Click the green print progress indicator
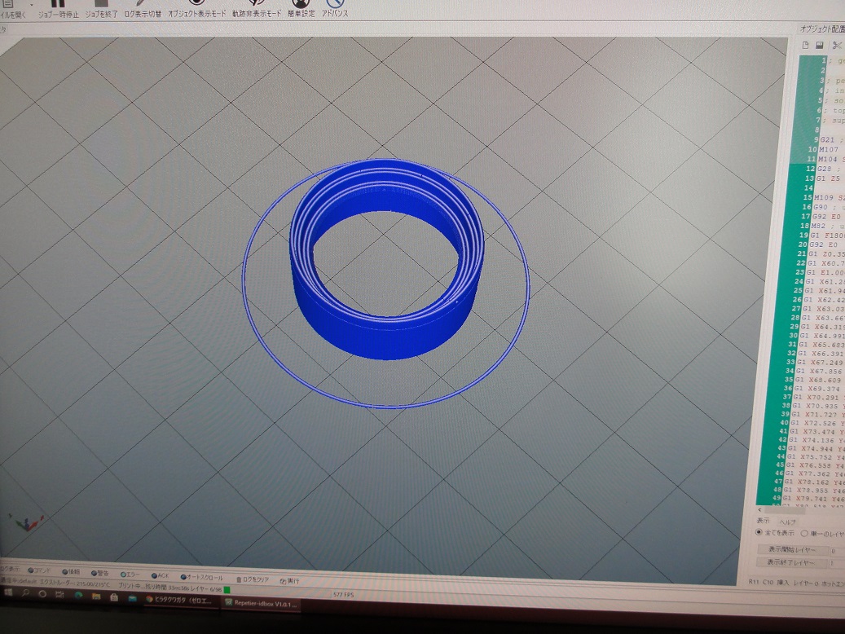The height and width of the screenshot is (634, 845). tap(227, 590)
